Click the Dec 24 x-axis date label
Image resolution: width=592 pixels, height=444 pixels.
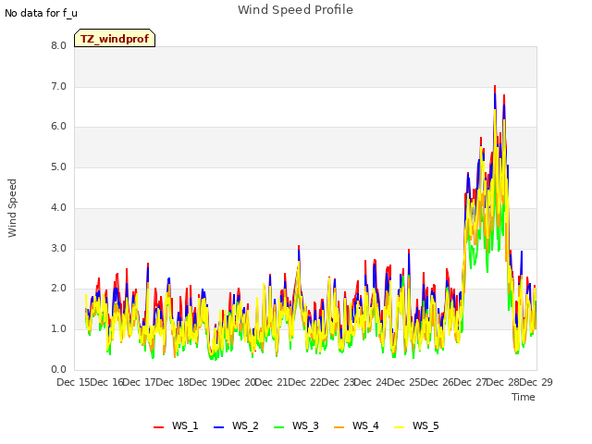click(370, 382)
